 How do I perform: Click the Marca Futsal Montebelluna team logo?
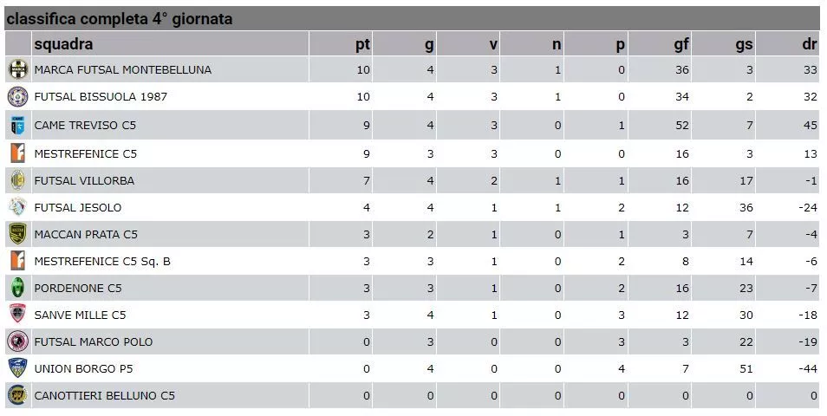[x=18, y=69]
